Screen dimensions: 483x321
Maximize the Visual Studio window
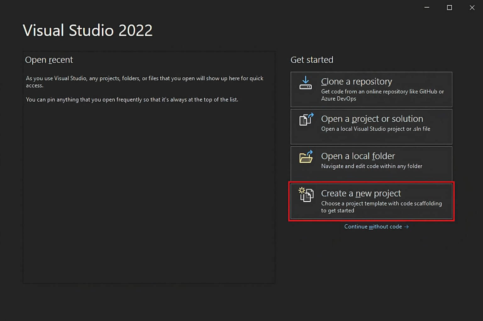click(x=449, y=7)
